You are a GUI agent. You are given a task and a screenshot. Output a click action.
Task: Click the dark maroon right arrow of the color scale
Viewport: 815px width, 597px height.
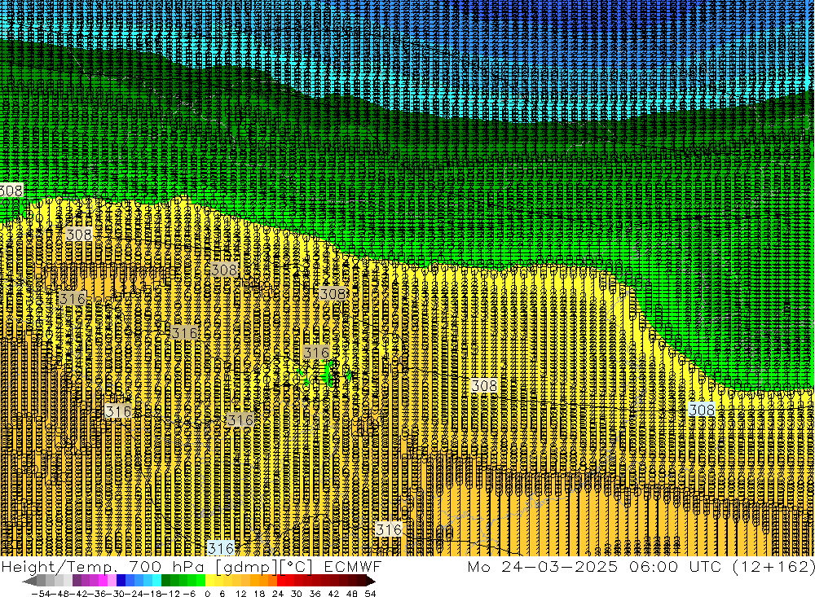click(x=371, y=581)
